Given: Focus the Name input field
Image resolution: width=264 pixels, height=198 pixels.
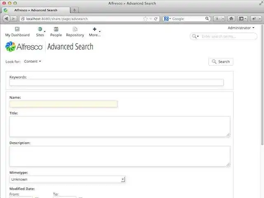Looking at the screenshot, I should (x=64, y=104).
